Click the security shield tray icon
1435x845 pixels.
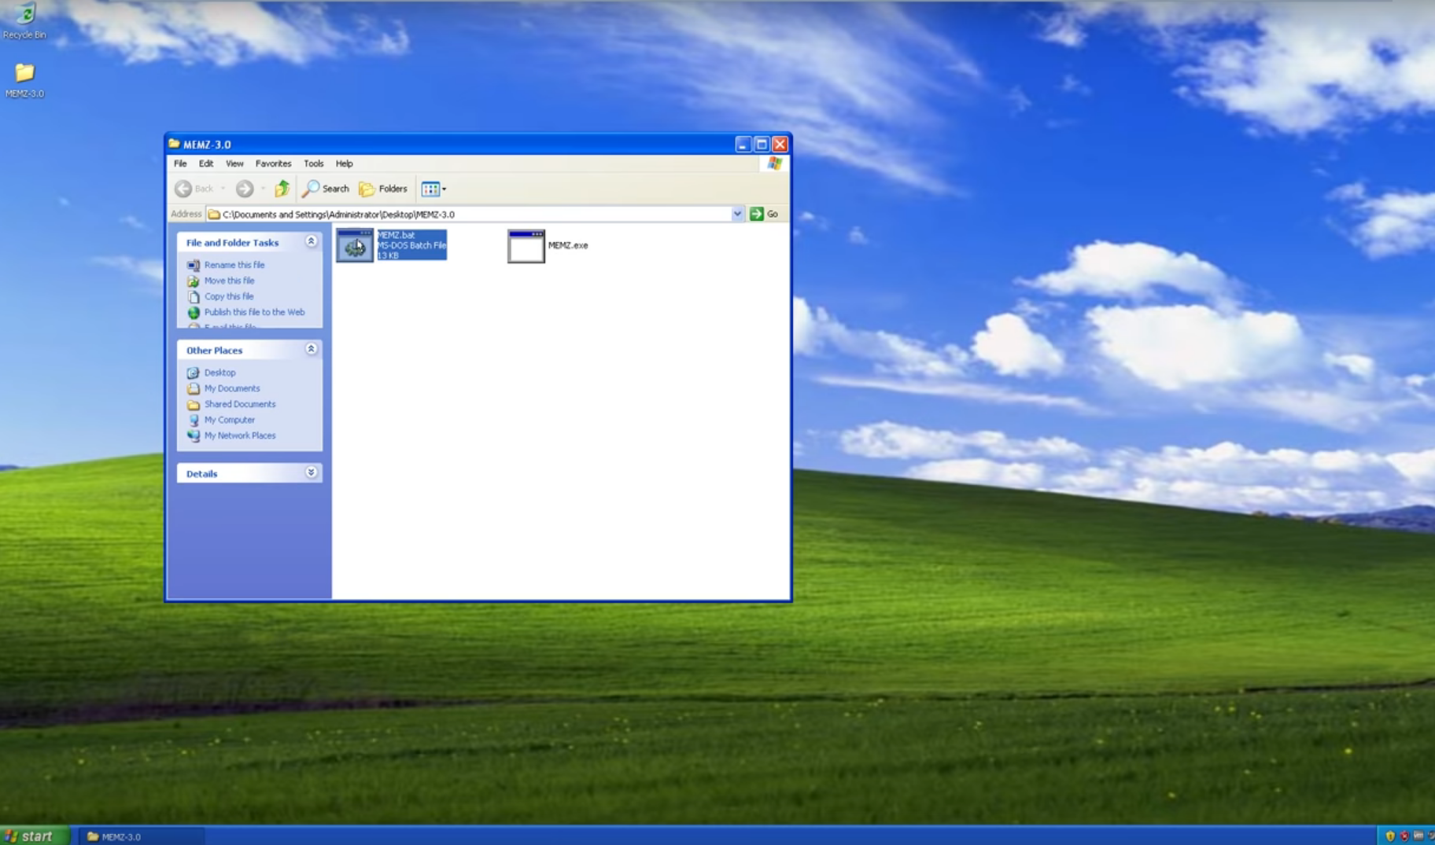point(1390,836)
